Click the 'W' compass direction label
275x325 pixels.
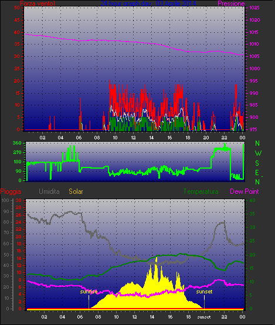pyautogui.click(x=258, y=153)
